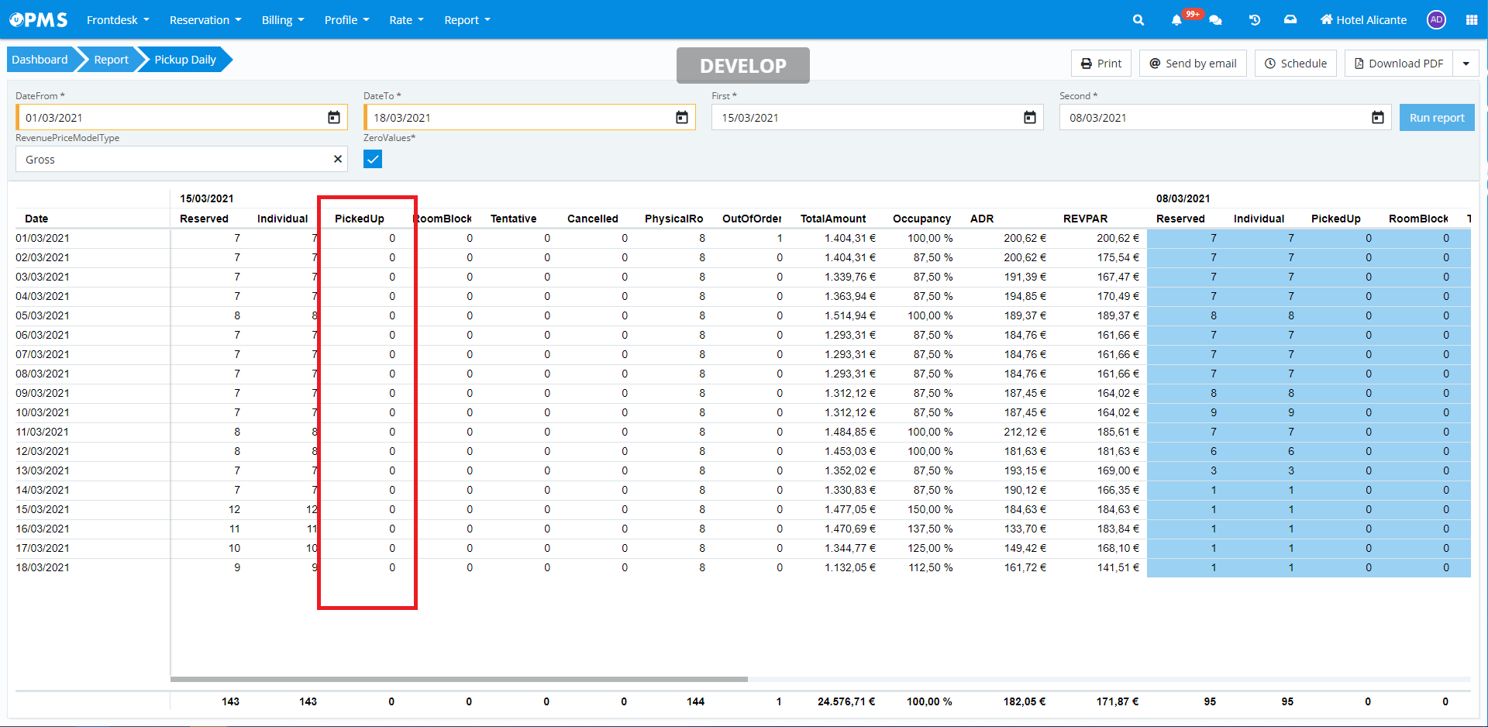Expand the Download PDF options arrow

(1466, 64)
